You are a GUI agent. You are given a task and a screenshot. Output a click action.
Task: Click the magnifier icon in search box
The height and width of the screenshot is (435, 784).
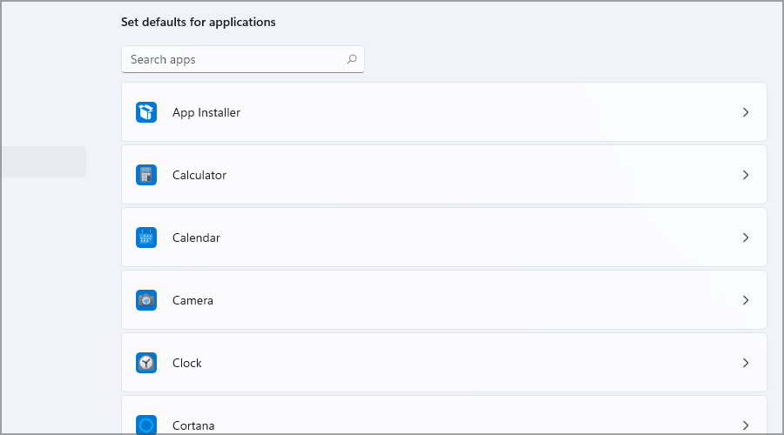(352, 59)
